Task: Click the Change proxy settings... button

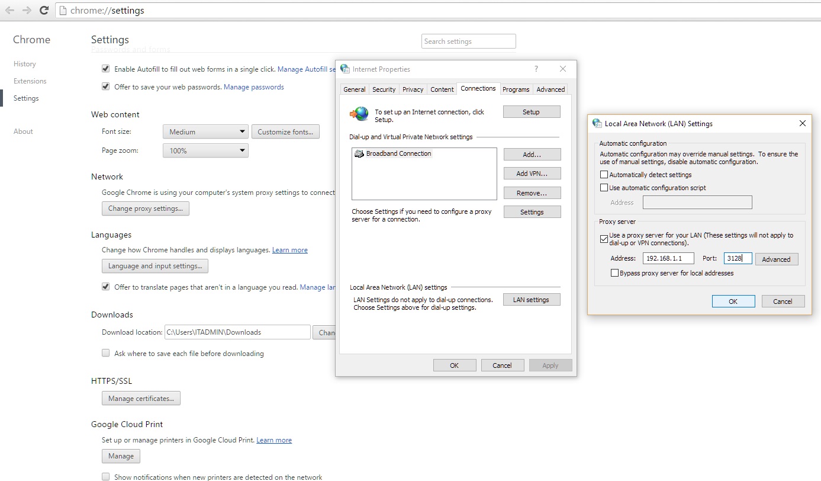Action: (x=146, y=209)
